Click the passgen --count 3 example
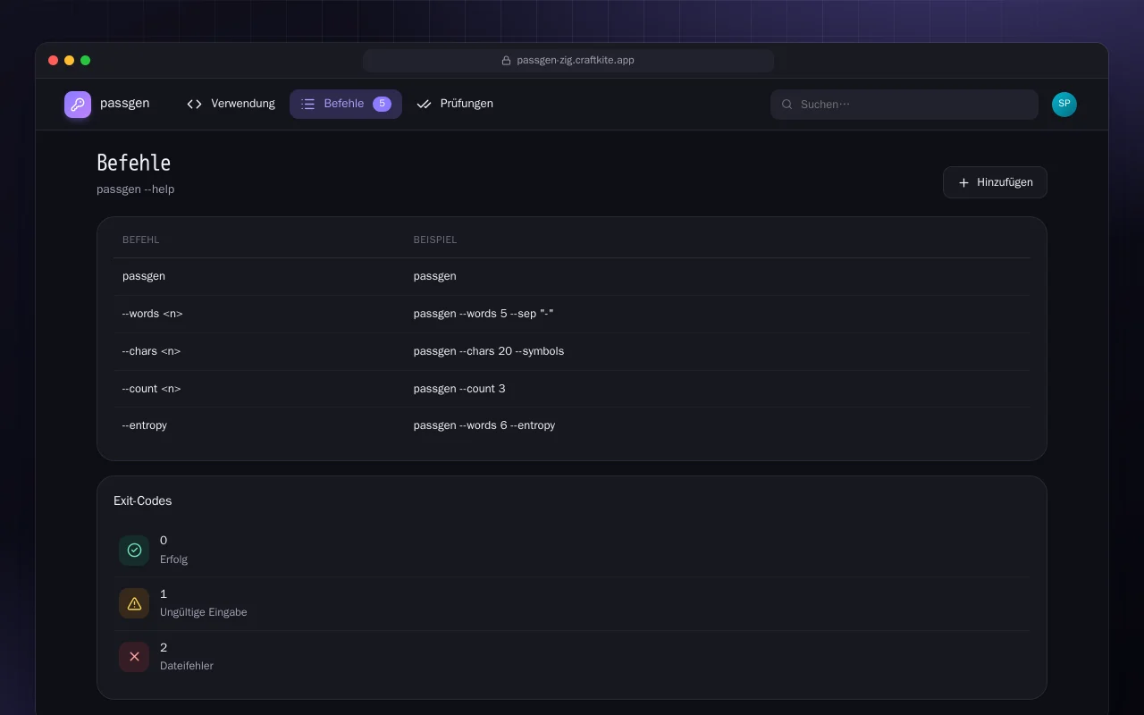The image size is (1144, 715). 459,389
